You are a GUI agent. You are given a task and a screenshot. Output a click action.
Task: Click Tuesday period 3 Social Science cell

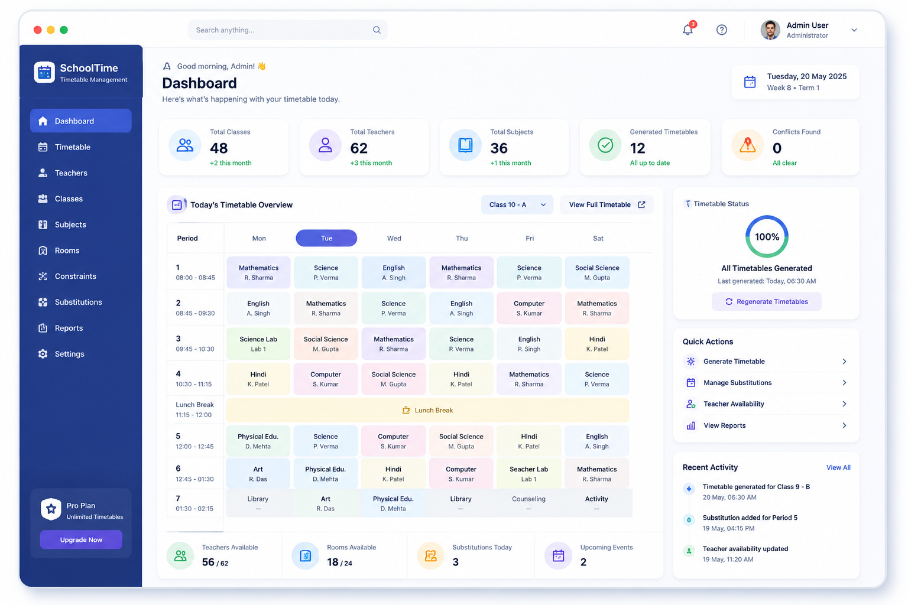pyautogui.click(x=326, y=344)
